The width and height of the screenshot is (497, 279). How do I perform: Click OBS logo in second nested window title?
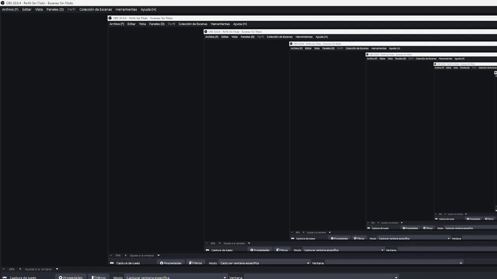tap(206, 32)
